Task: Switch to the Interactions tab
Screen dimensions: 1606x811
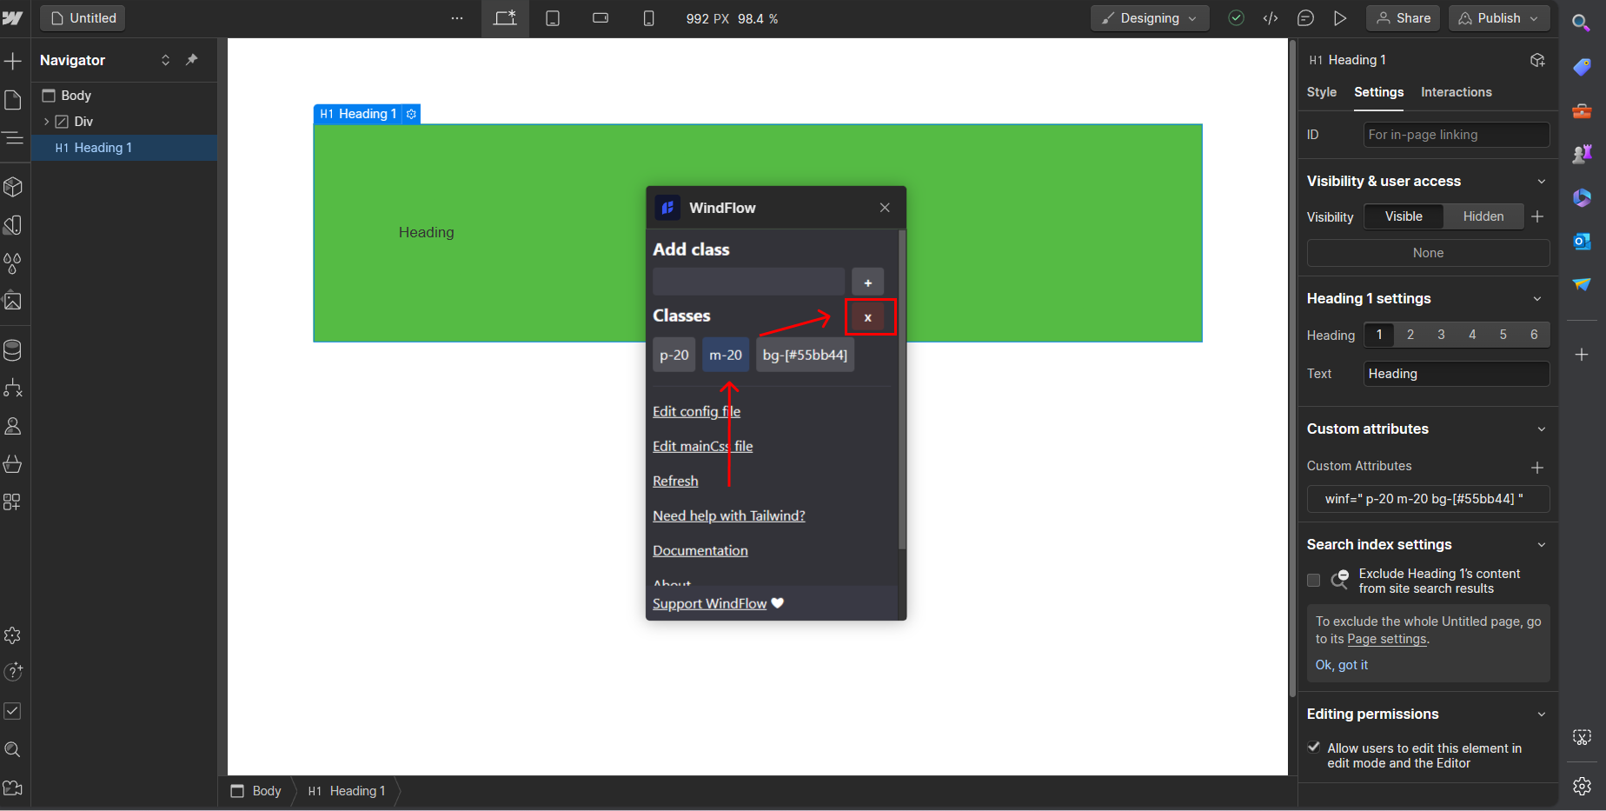Action: pos(1456,92)
